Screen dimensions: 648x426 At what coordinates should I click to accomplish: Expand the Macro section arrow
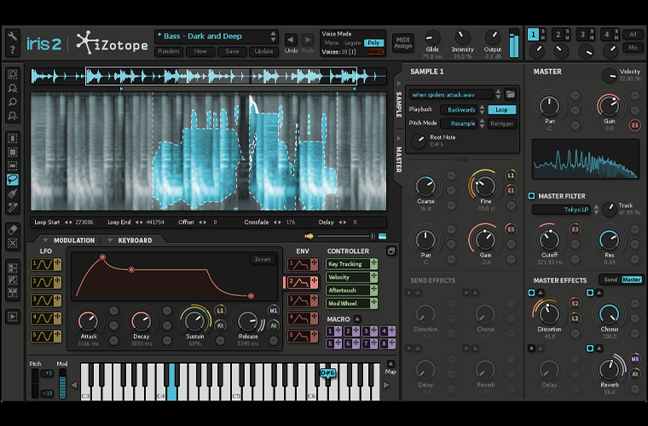click(x=357, y=319)
